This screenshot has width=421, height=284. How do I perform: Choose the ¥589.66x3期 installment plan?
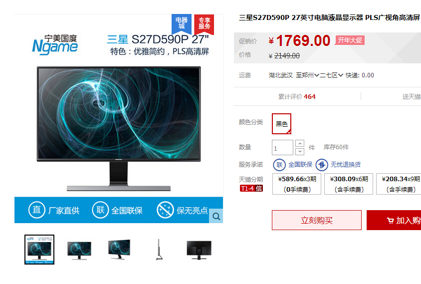tap(297, 184)
